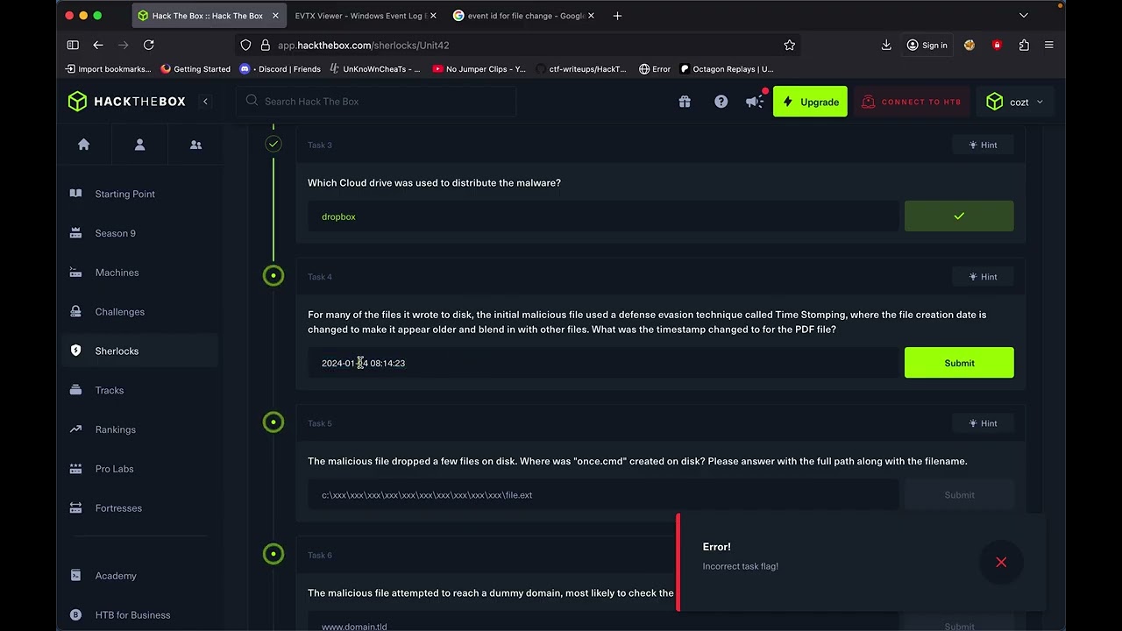
Task: Open the gift box icon
Action: click(x=685, y=102)
